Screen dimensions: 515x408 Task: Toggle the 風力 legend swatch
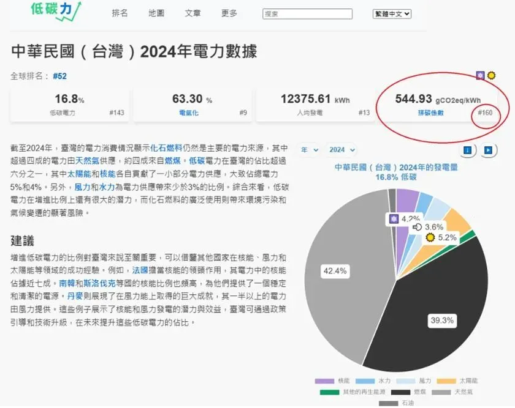point(406,381)
